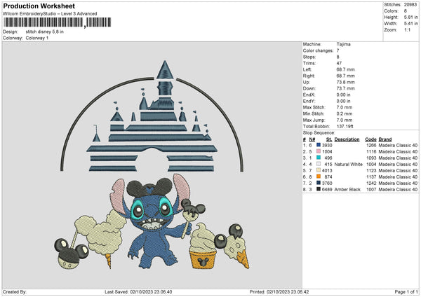Select 'Last Saved: 02/10/2023 23.06.40' footer text

point(138,291)
